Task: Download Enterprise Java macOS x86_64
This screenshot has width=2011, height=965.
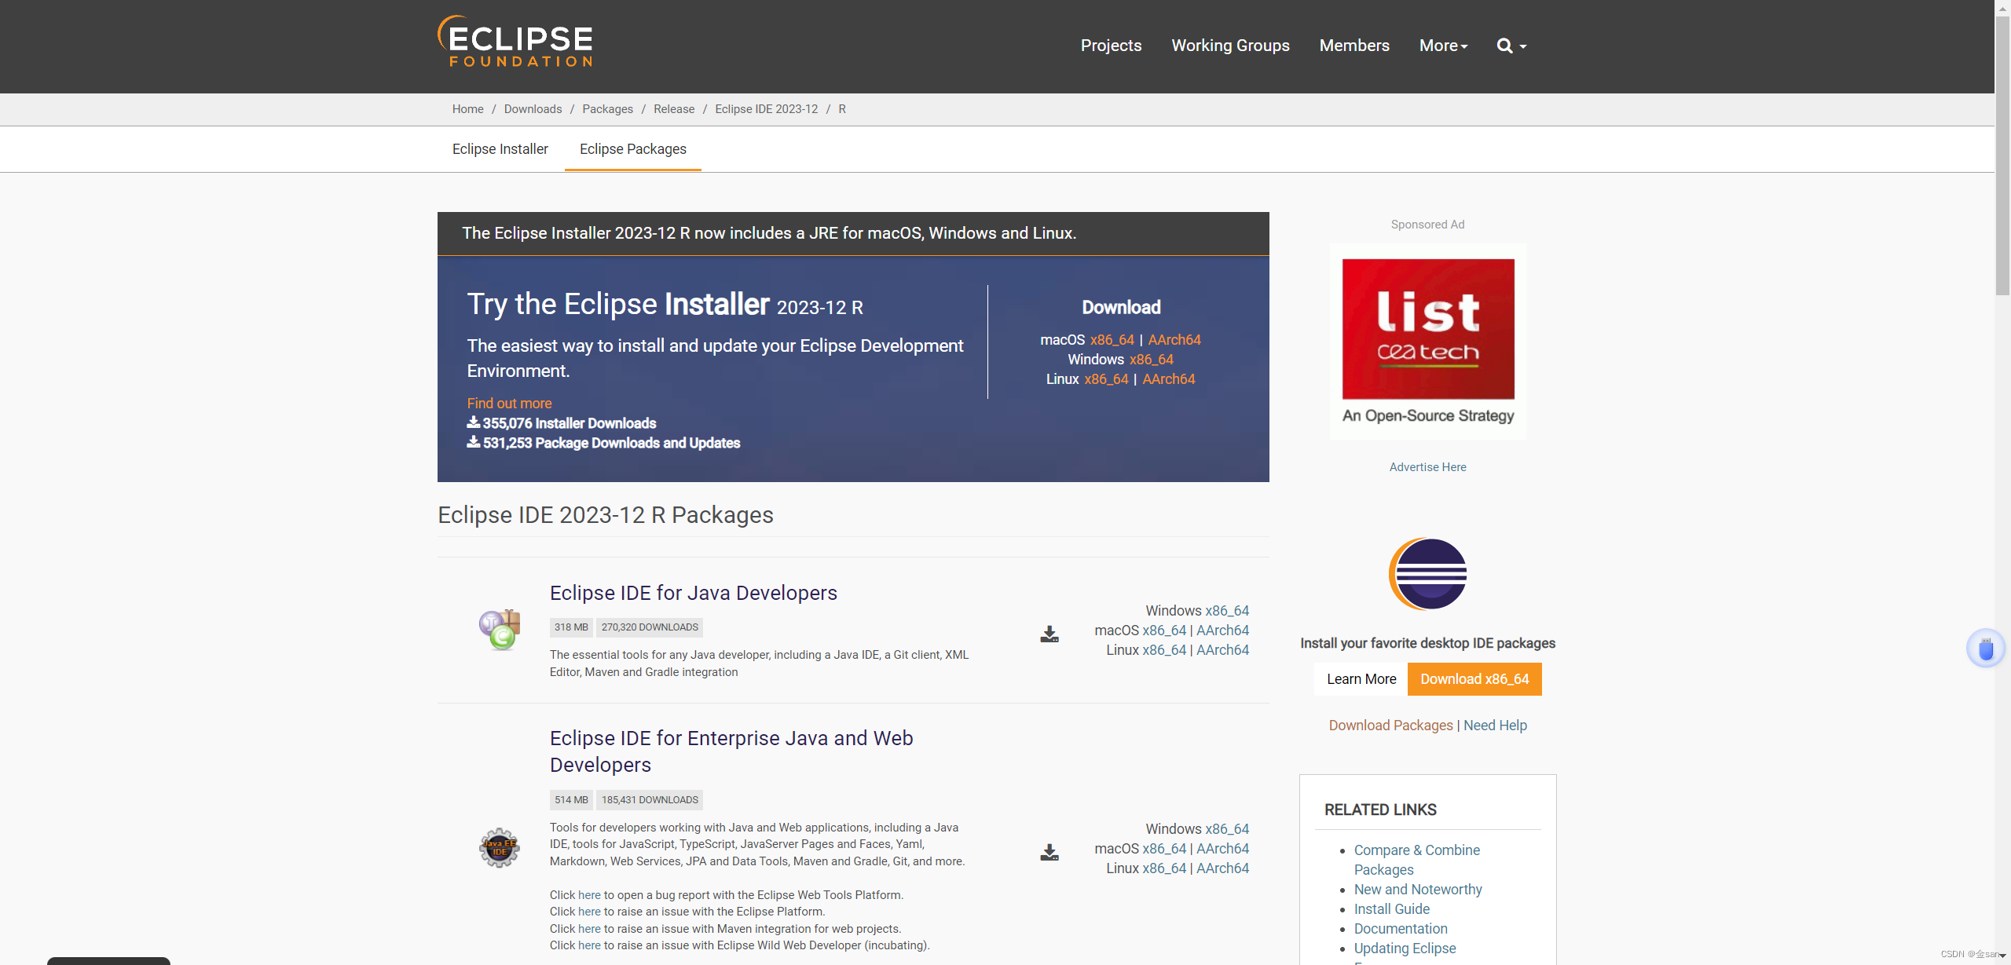Action: (x=1164, y=849)
